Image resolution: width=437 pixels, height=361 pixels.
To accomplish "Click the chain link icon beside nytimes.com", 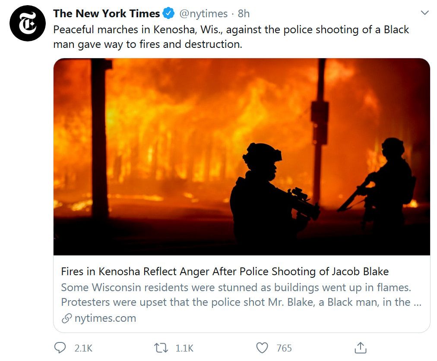I will [x=66, y=319].
